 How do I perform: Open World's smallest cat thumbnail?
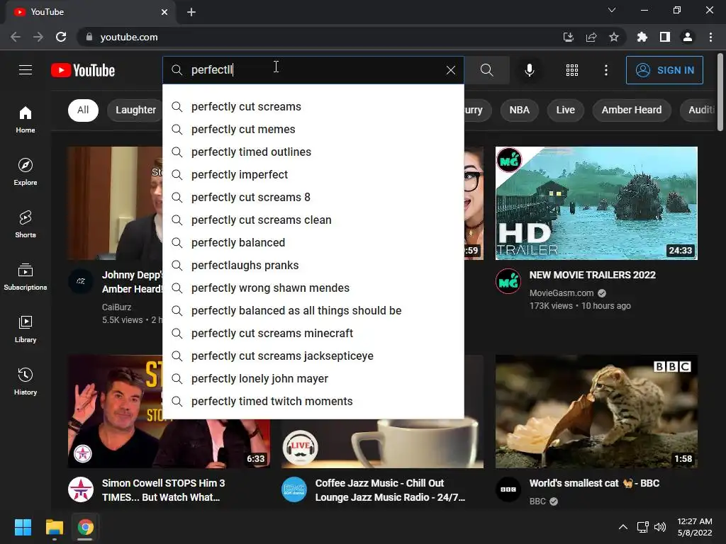tap(596, 412)
